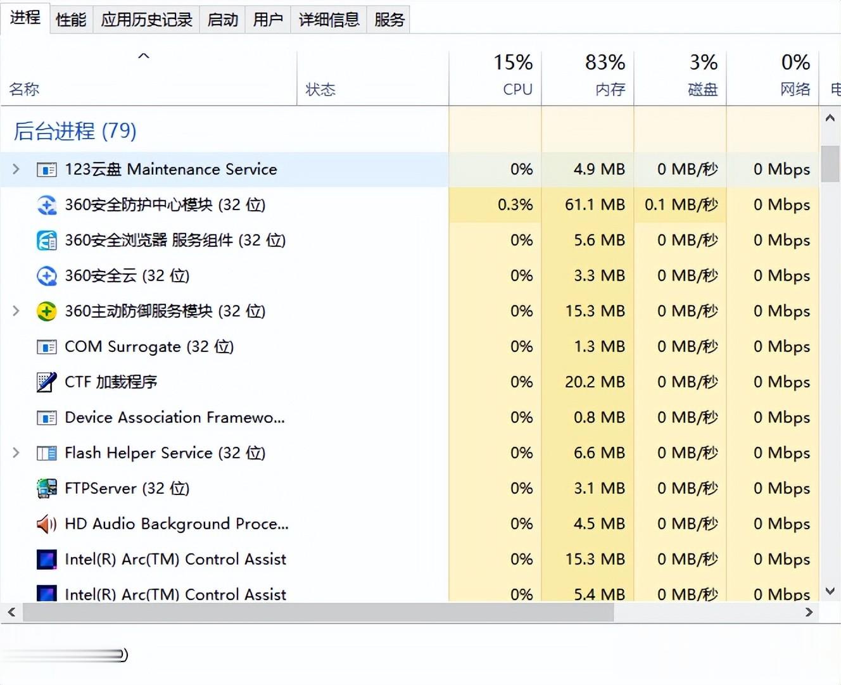Click the 360主动防御服务模块 green icon

46,311
